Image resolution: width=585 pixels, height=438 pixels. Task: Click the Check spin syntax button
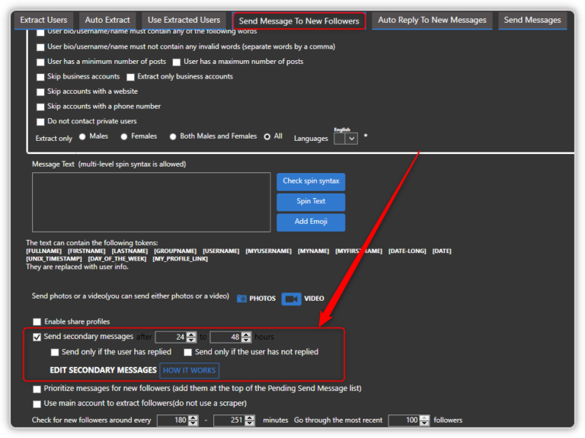(311, 181)
